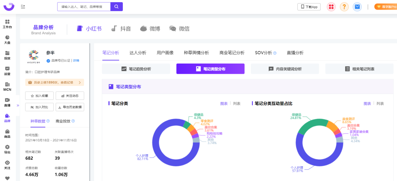Open 商品 in the sidebar

tap(7, 134)
